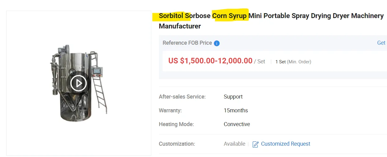Click the 1 Set (Min. Order) text
This screenshot has height=157, width=387.
(293, 62)
